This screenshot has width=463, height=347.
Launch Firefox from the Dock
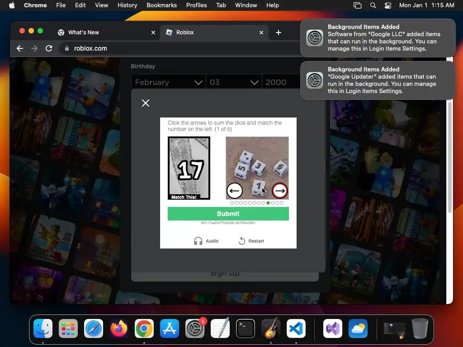[119, 328]
